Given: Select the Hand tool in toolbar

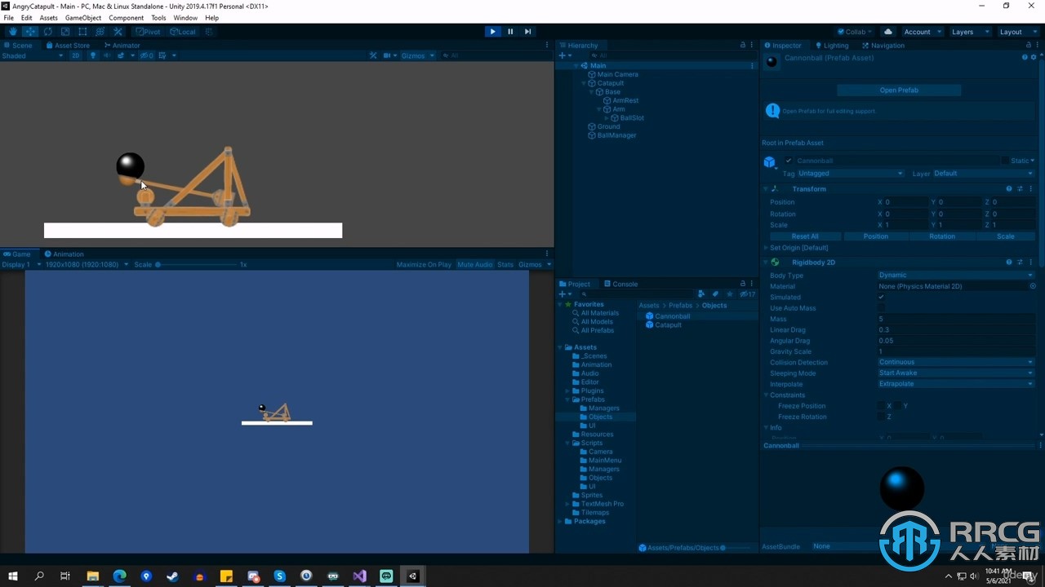Looking at the screenshot, I should click(13, 32).
